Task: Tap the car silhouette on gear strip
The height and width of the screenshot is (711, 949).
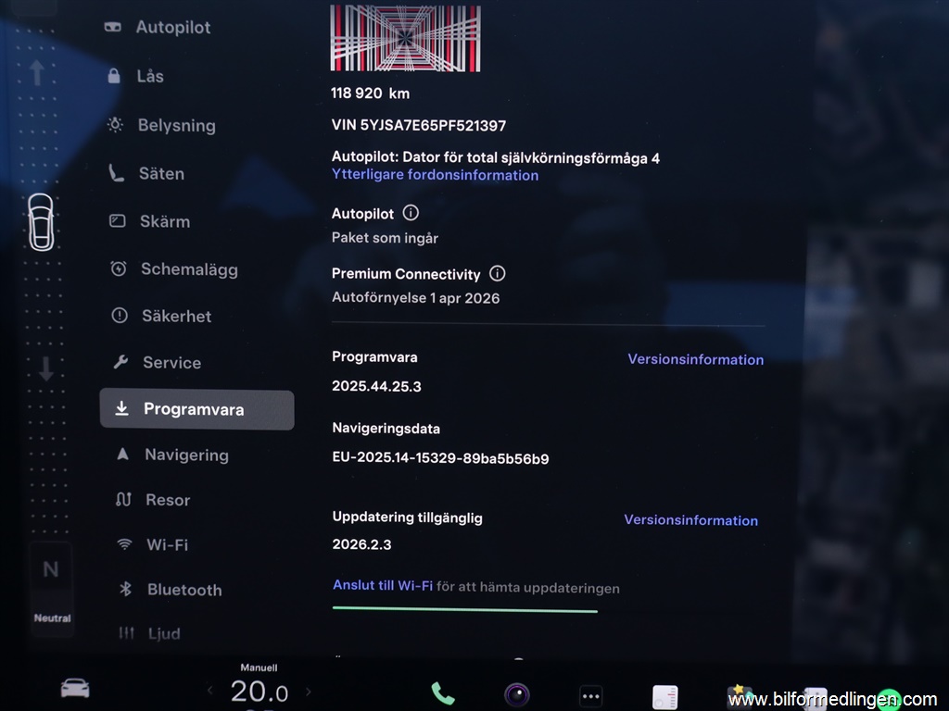Action: point(42,222)
